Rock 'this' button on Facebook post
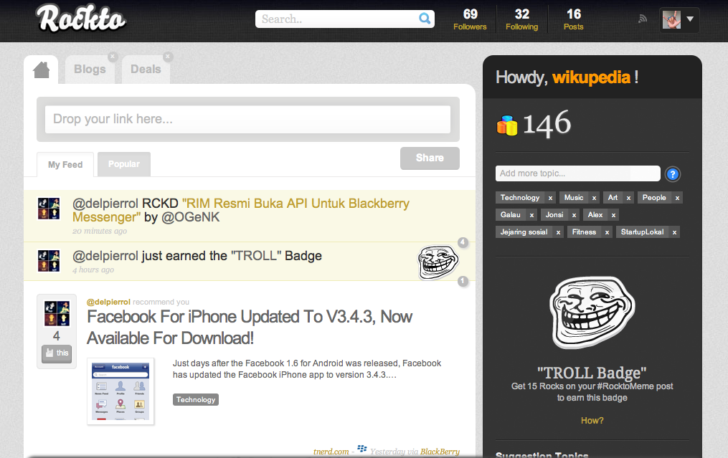The height and width of the screenshot is (458, 728). point(57,353)
